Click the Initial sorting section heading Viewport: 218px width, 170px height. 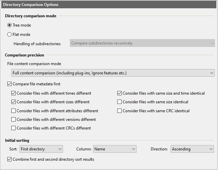click(17, 140)
